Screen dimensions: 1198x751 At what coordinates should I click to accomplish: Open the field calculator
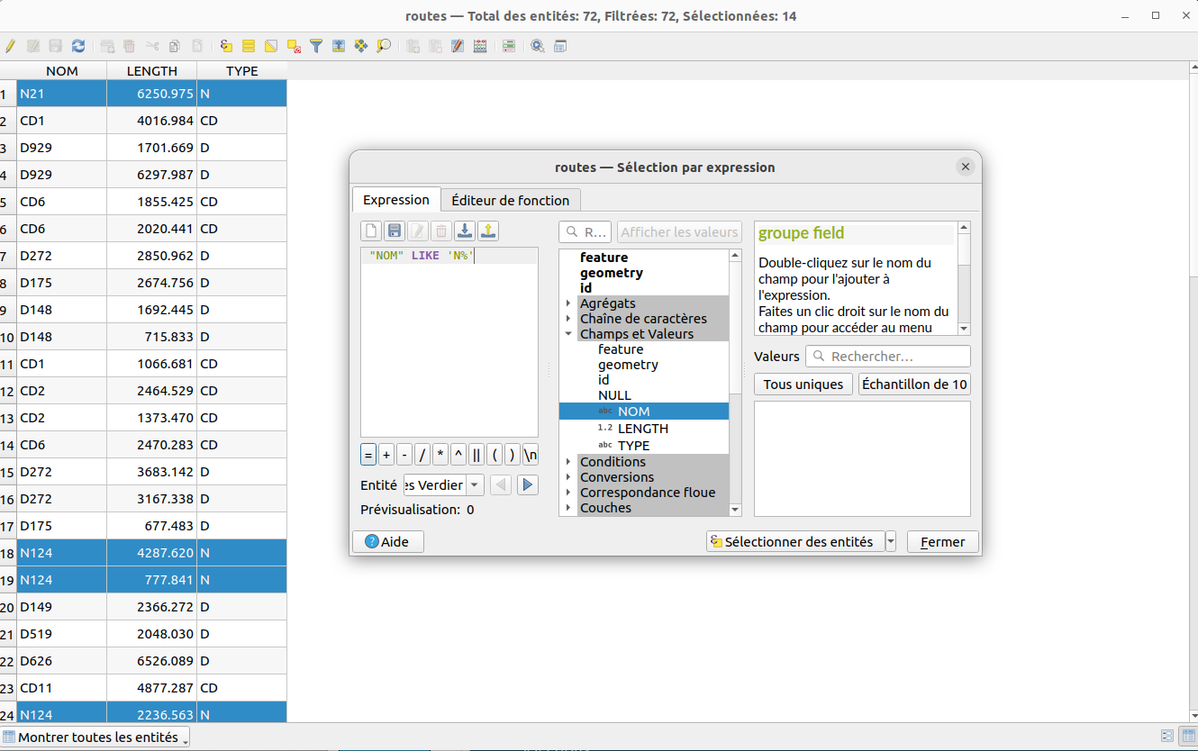click(480, 46)
